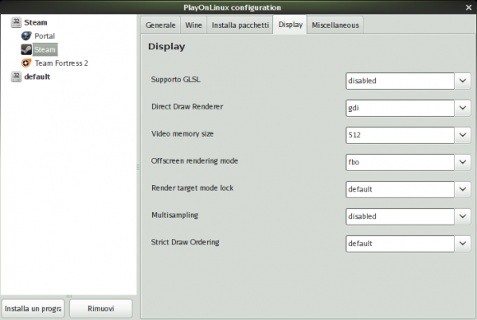Click the Render target mode lock label
Viewport: 477px width, 320px height.
click(192, 188)
